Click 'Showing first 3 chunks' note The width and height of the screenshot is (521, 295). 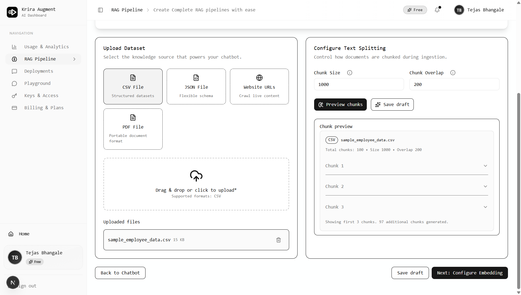(387, 222)
